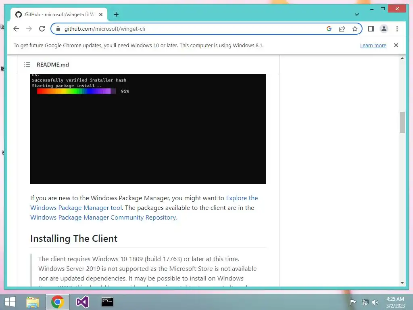
Task: Open Command Prompt from the taskbar
Action: pyautogui.click(x=107, y=302)
